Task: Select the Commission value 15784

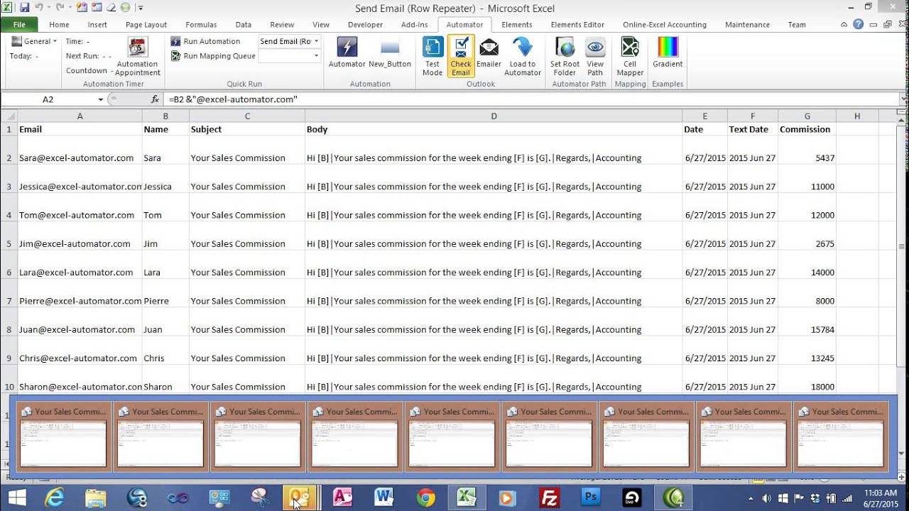Action: click(x=807, y=322)
